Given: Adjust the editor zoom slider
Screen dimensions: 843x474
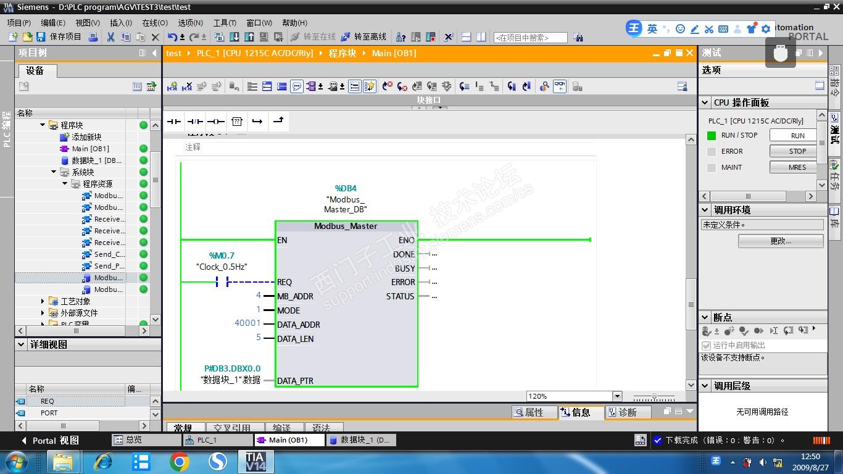Looking at the screenshot, I should click(654, 396).
